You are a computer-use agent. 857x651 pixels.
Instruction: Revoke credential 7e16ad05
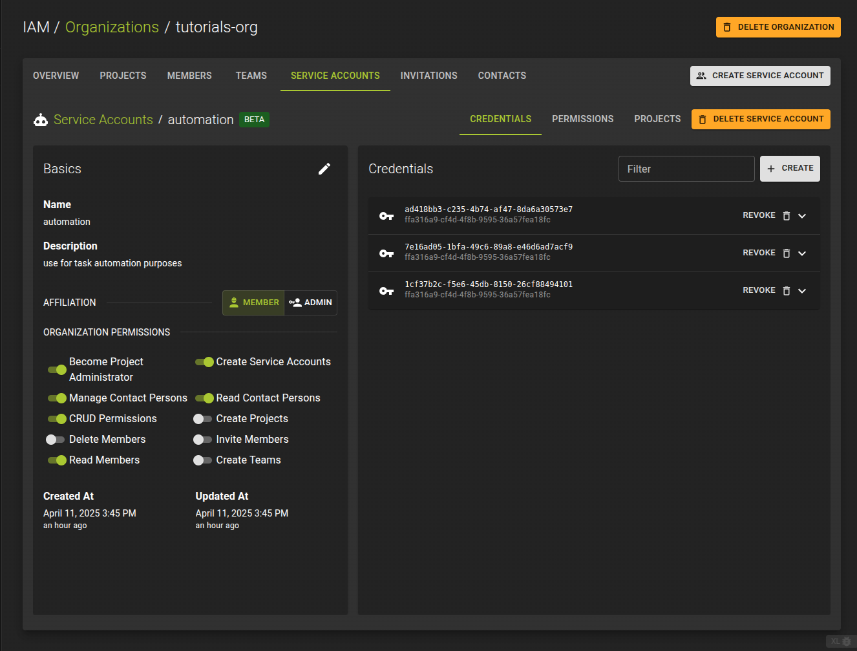click(759, 253)
